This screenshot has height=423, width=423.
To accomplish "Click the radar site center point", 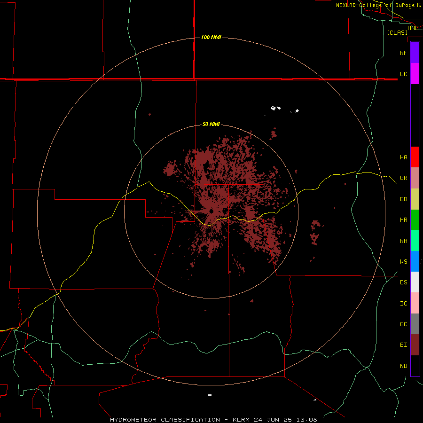I will (x=211, y=211).
